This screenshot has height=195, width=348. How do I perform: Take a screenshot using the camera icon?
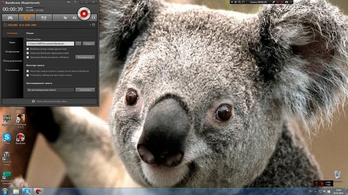pos(74,18)
